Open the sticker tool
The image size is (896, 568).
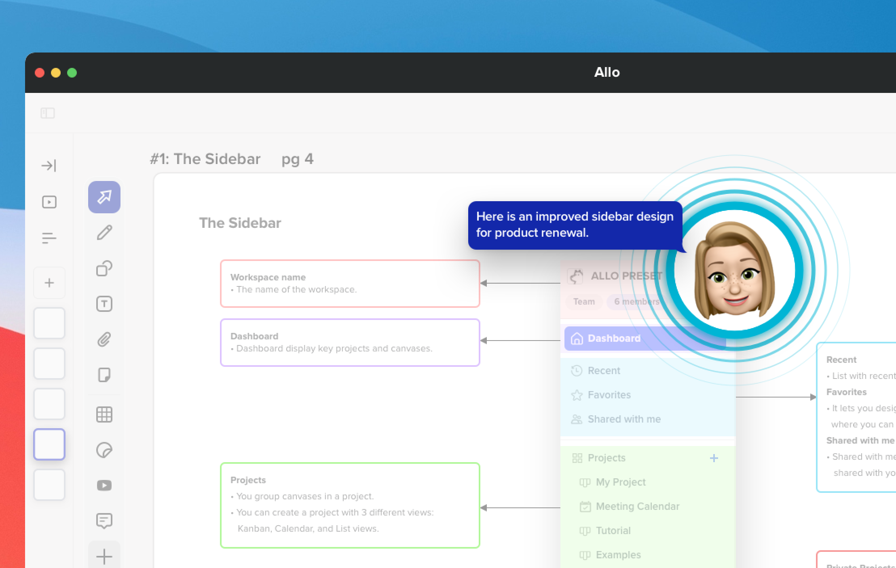point(104,450)
